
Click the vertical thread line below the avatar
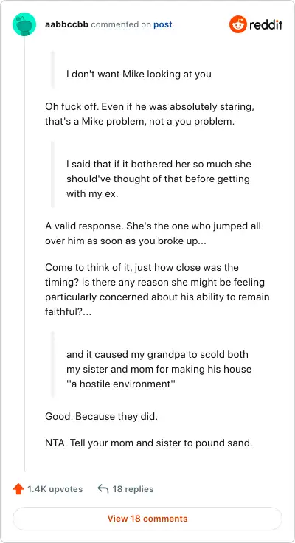point(24,255)
